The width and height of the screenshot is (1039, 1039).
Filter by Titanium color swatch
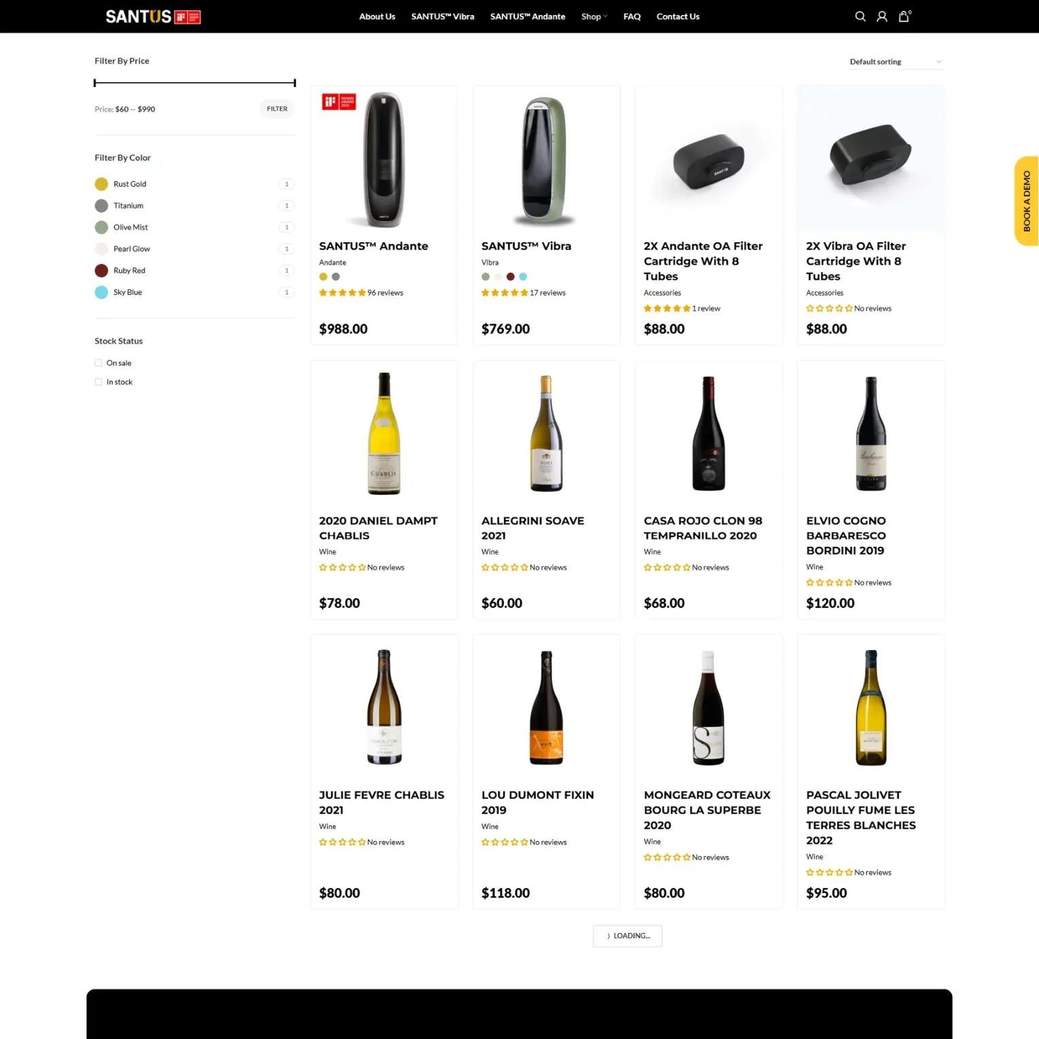(x=101, y=206)
